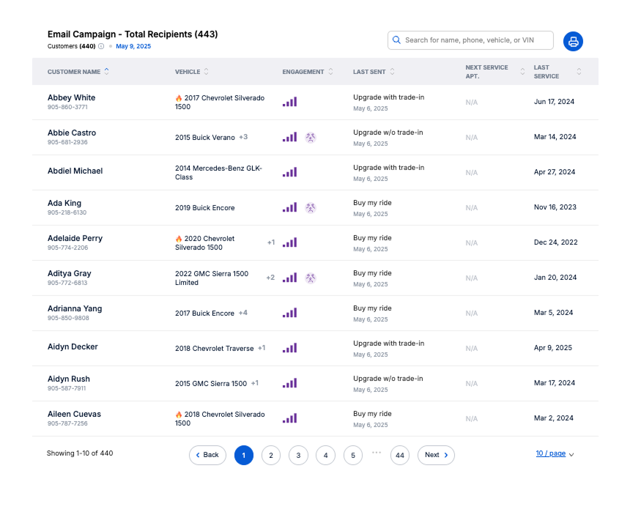Click the flame icon on 2020 Chevrolet Silverado
This screenshot has width=630, height=512.
click(179, 239)
